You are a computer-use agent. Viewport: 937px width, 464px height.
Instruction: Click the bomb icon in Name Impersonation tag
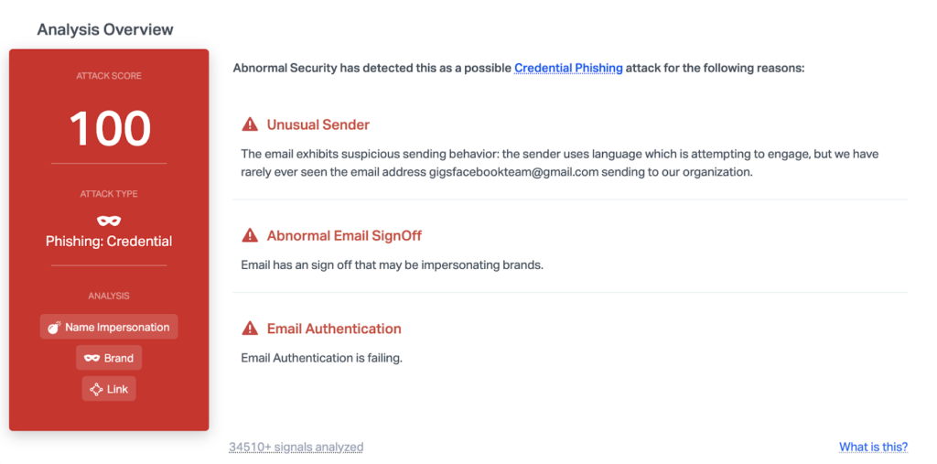pos(54,327)
